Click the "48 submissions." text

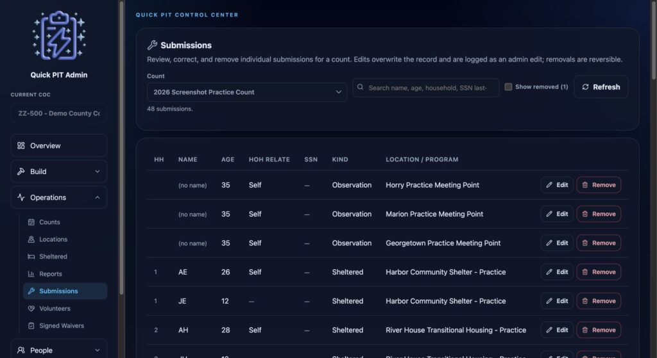tap(169, 109)
